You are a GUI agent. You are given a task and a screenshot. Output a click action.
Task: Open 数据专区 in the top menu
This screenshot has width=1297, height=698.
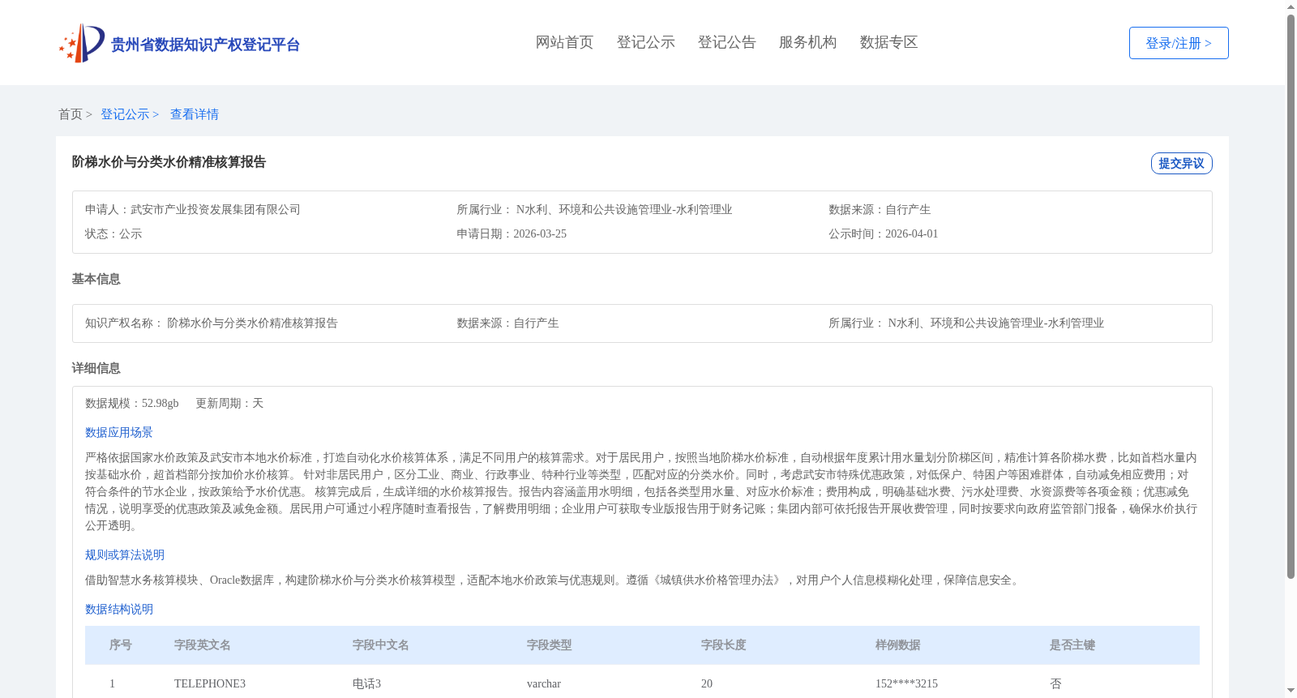coord(888,42)
